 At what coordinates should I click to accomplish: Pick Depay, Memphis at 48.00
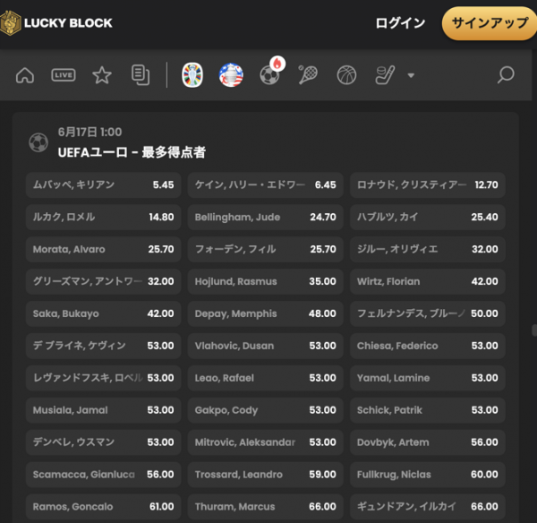pyautogui.click(x=266, y=313)
